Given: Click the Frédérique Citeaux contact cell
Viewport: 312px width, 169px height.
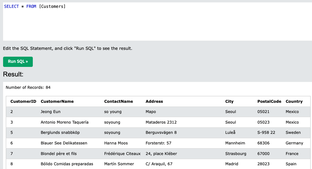Looking at the screenshot, I should coord(122,154).
